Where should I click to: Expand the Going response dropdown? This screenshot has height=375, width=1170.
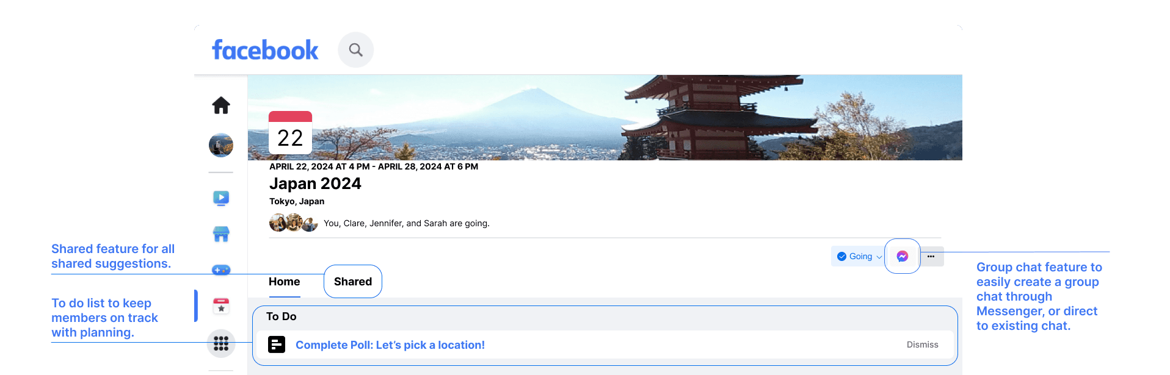859,256
